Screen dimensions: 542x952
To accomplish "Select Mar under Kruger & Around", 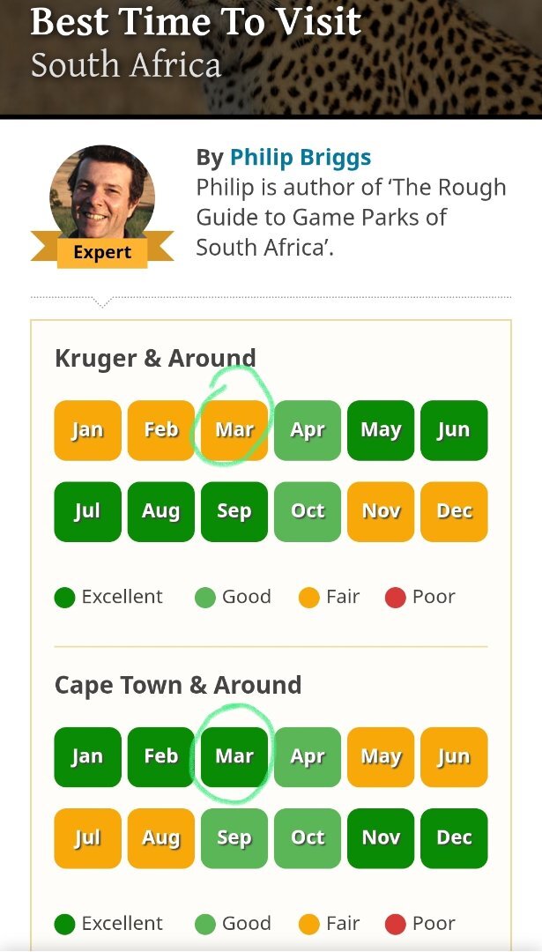I will pyautogui.click(x=234, y=430).
